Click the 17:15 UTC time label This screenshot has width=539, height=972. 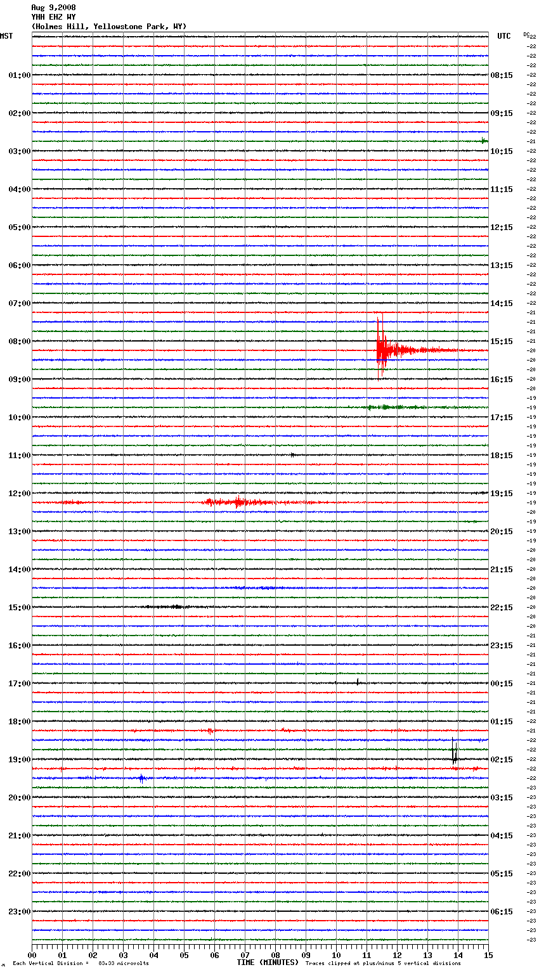coord(502,418)
